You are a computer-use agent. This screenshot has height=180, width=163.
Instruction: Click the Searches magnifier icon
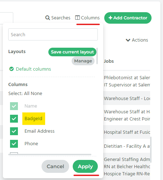48,18
